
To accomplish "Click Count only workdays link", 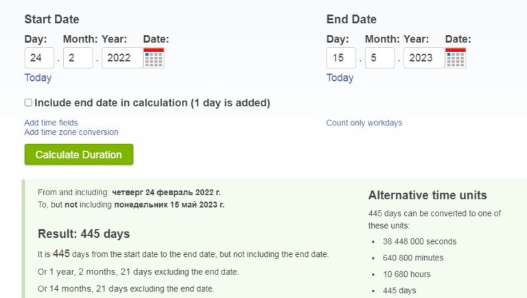I will pos(364,123).
